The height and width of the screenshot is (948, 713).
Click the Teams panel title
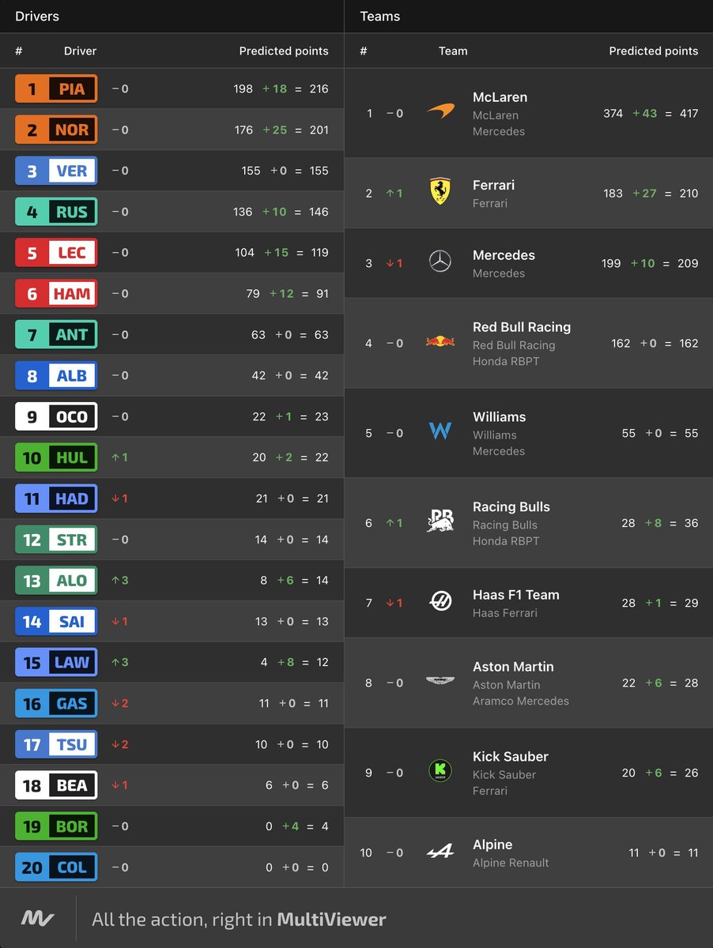(380, 16)
